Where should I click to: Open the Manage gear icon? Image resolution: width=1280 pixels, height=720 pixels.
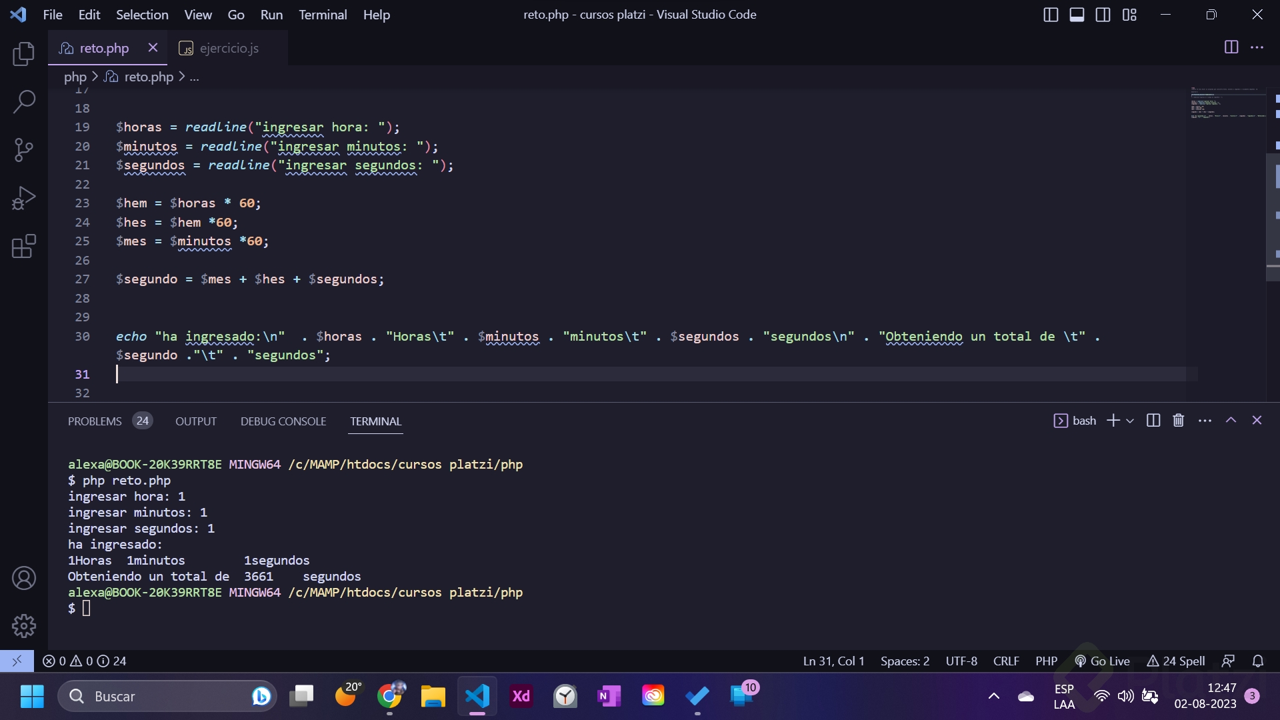24,626
